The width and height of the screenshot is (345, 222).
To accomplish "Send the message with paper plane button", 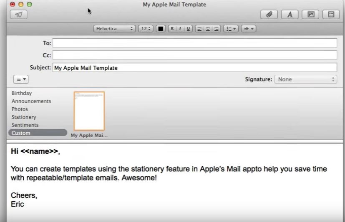I will 18,15.
